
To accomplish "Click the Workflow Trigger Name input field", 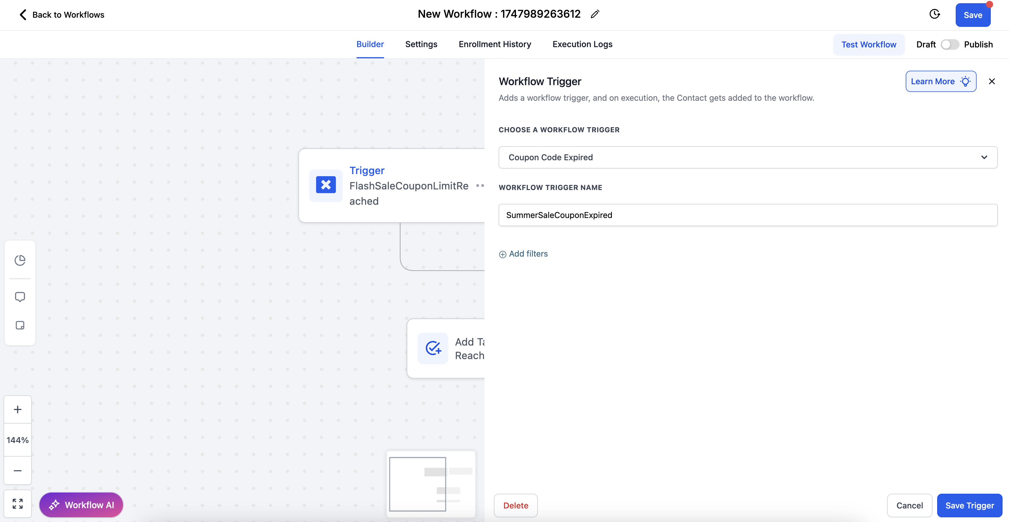I will (747, 215).
